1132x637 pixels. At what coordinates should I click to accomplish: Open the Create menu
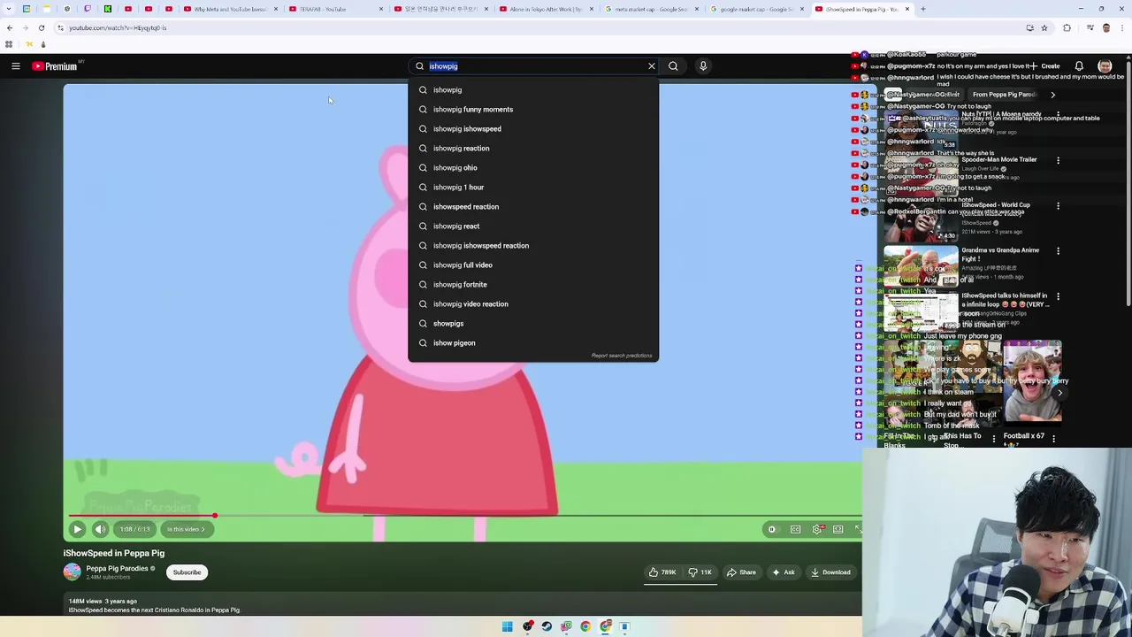coord(1045,66)
